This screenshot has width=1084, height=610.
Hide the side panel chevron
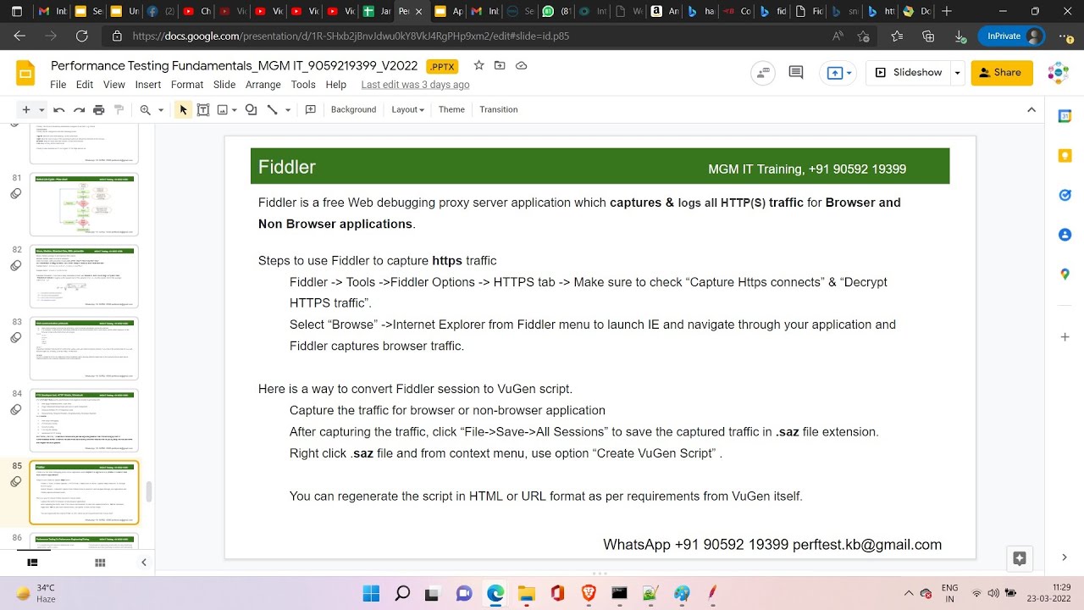point(1065,557)
